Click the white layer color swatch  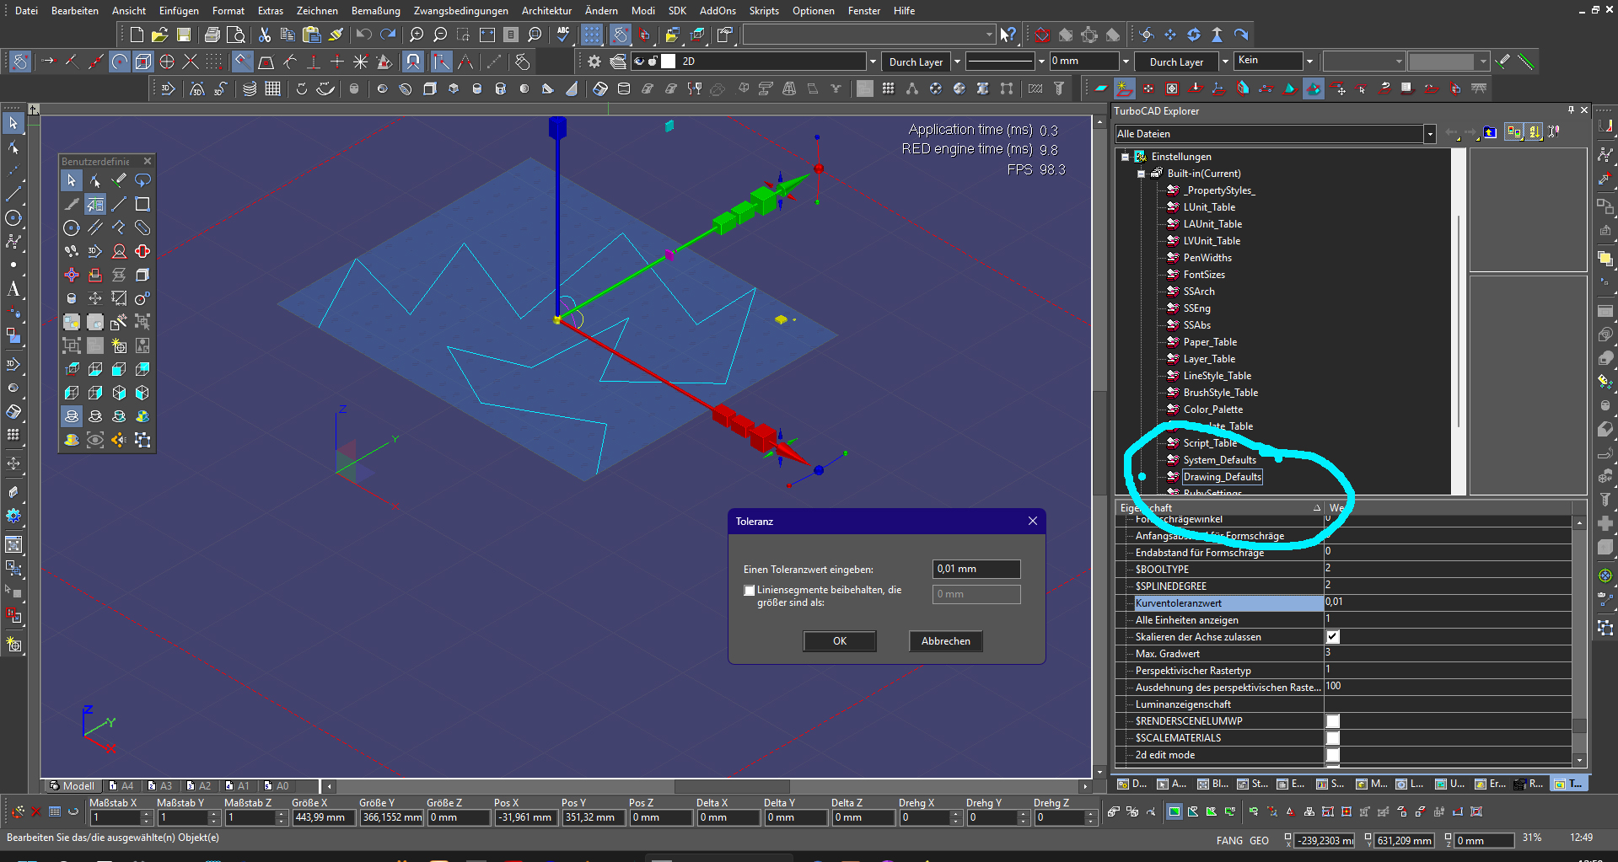669,62
